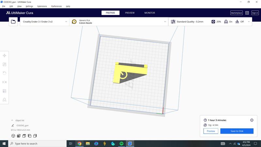Select the Move tool in left toolbar
Screen dimensions: 261x147
[x=5, y=56]
